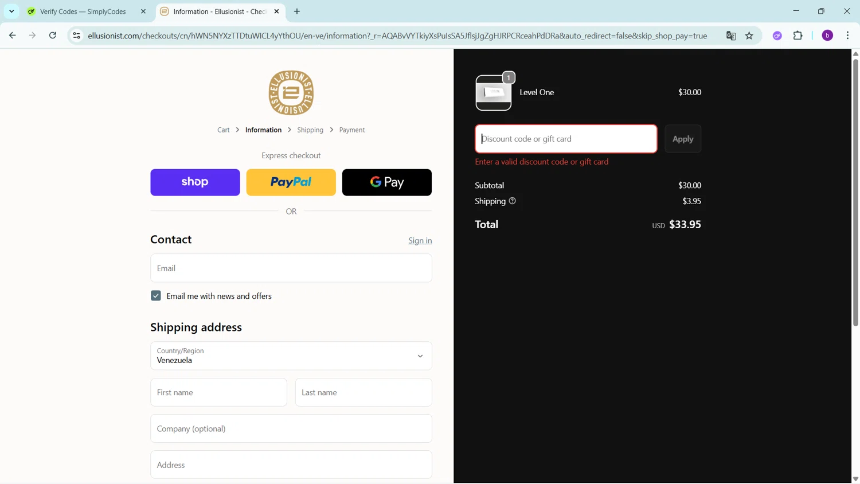Image resolution: width=860 pixels, height=484 pixels.
Task: Click the Level One product thumbnail
Action: 494,92
